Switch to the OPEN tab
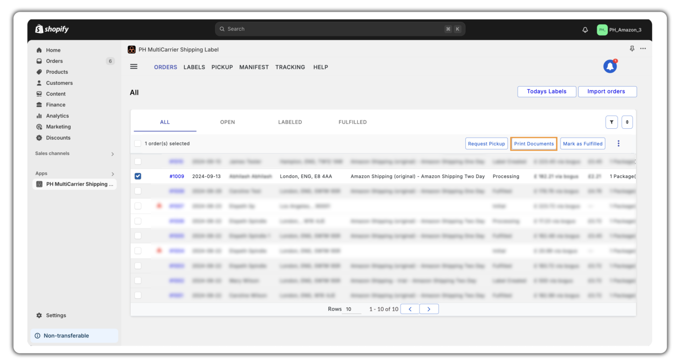 (227, 122)
